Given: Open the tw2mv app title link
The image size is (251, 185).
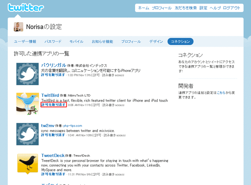Looking at the screenshot, I should point(48,126).
